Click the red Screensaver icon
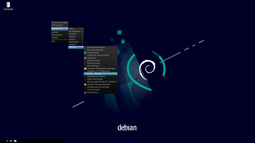Screen dimensions: 255x143 (x=85, y=93)
